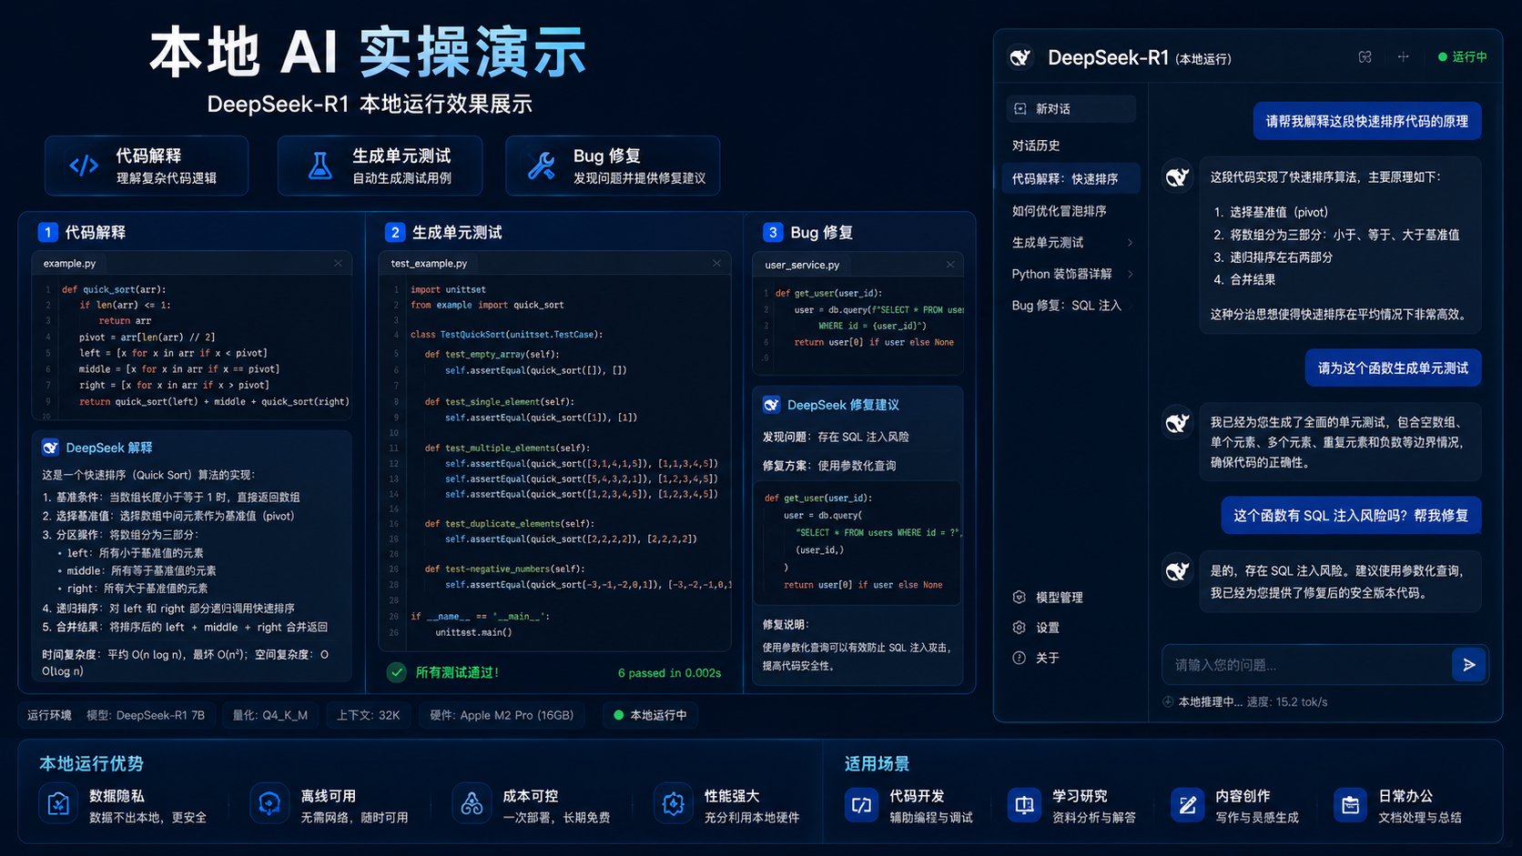Click the green checkmark next to 所有测试通过

coord(396,672)
